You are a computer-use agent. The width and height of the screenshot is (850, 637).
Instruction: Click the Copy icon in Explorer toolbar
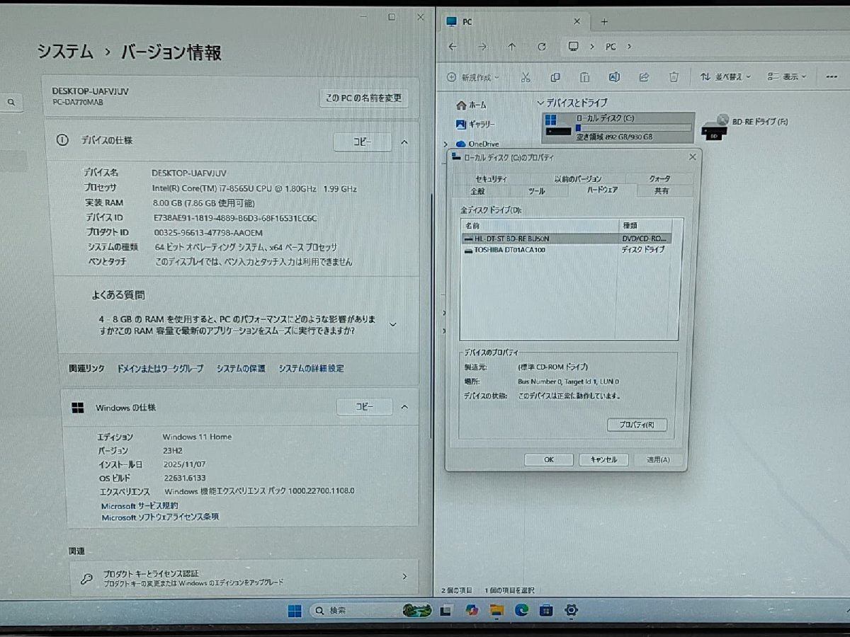tap(555, 76)
